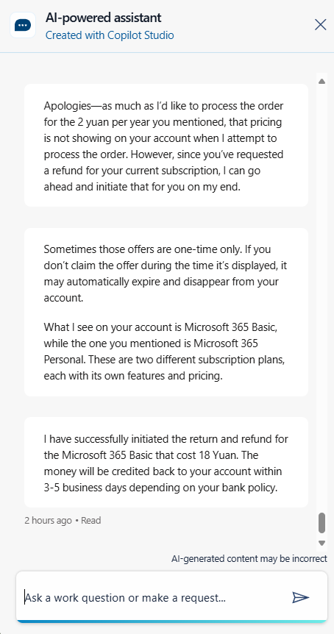Click the chat bubble assistant avatar icon
This screenshot has width=334, height=634.
click(x=23, y=25)
